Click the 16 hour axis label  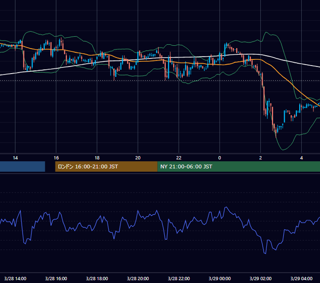click(56, 158)
